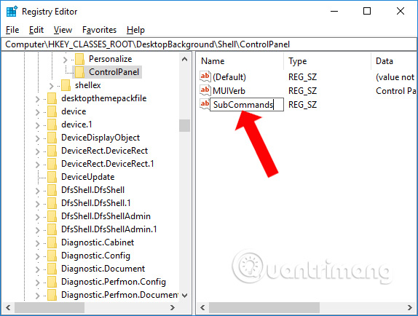Expand the DeviceRect.DeviceRect key
This screenshot has width=418, height=316.
point(38,151)
